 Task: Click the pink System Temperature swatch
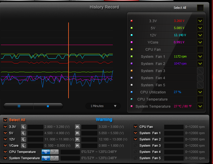coord(132,106)
